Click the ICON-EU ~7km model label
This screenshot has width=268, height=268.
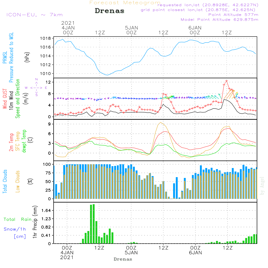pyautogui.click(x=35, y=15)
